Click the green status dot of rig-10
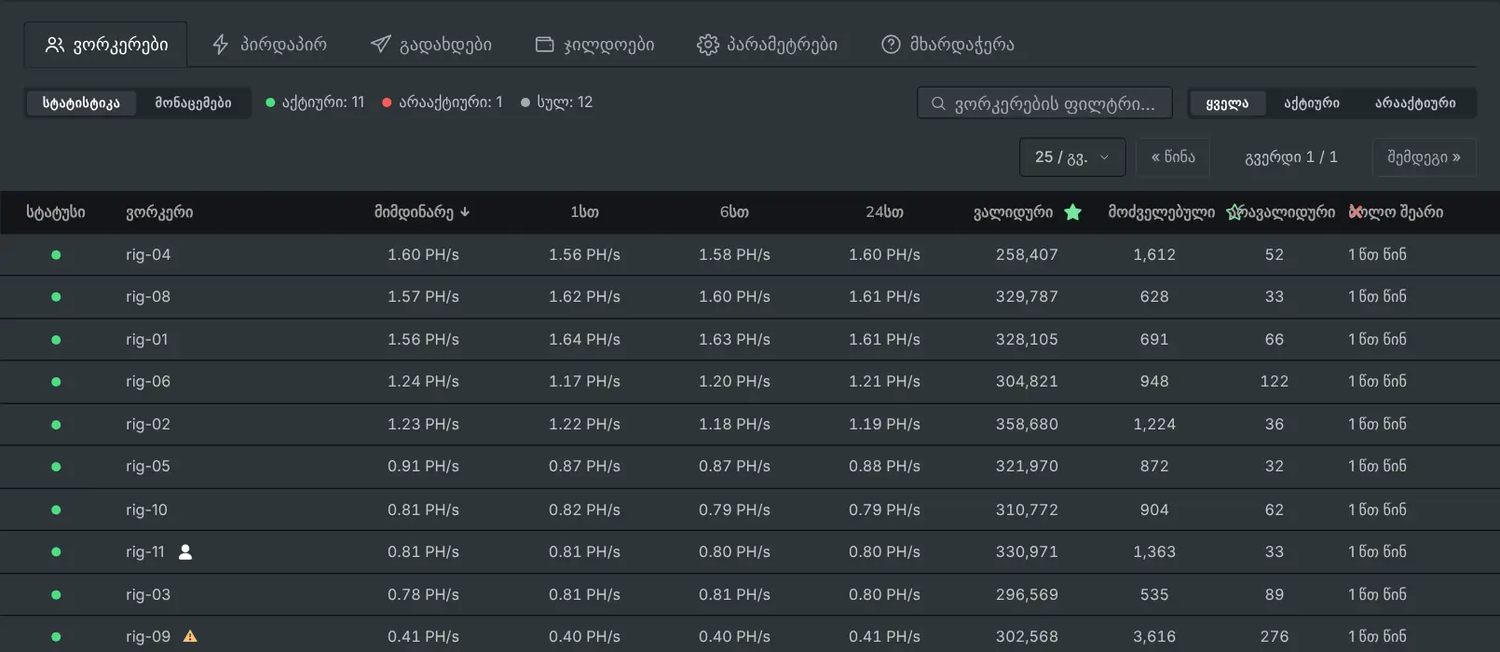 point(56,509)
